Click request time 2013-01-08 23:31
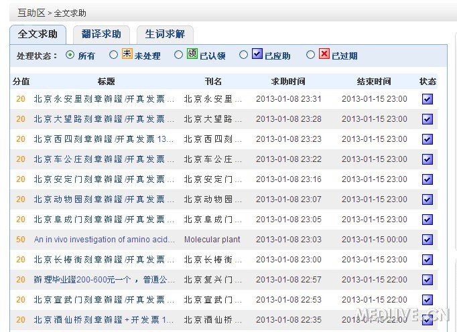Image resolution: width=457 pixels, height=332 pixels. (289, 99)
